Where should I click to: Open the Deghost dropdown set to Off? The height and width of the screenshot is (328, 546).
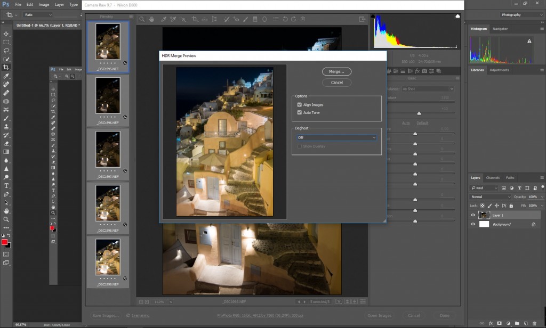(x=336, y=137)
